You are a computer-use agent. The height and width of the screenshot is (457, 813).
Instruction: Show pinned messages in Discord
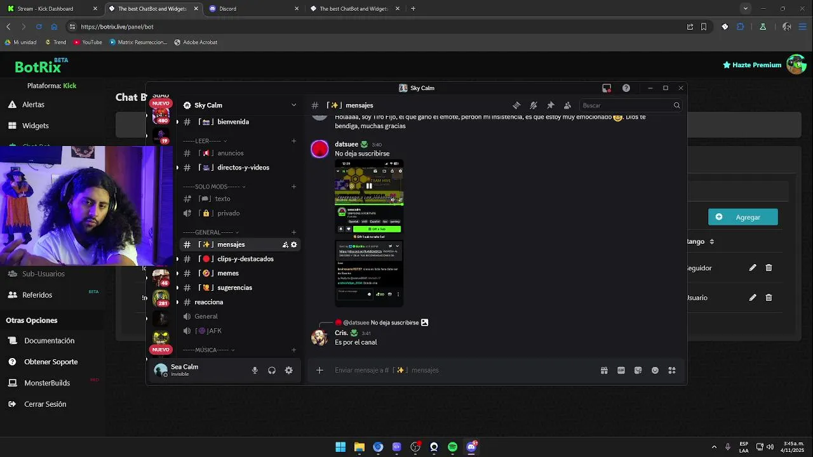[551, 105]
